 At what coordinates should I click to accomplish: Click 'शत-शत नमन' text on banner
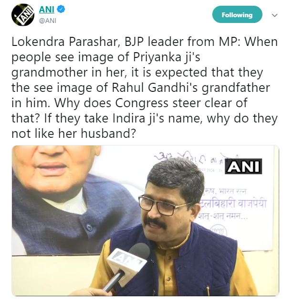coord(223,216)
